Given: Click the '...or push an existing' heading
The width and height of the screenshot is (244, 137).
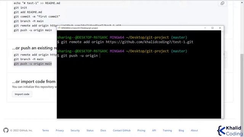Looking at the screenshot, I should [35, 48].
